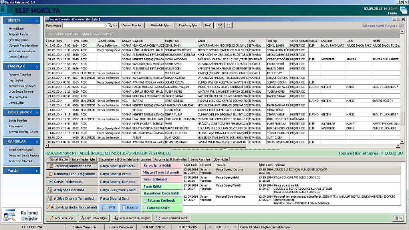Click the Servis Noktası column header
The height and width of the screenshot is (230, 409).
click(x=299, y=41)
